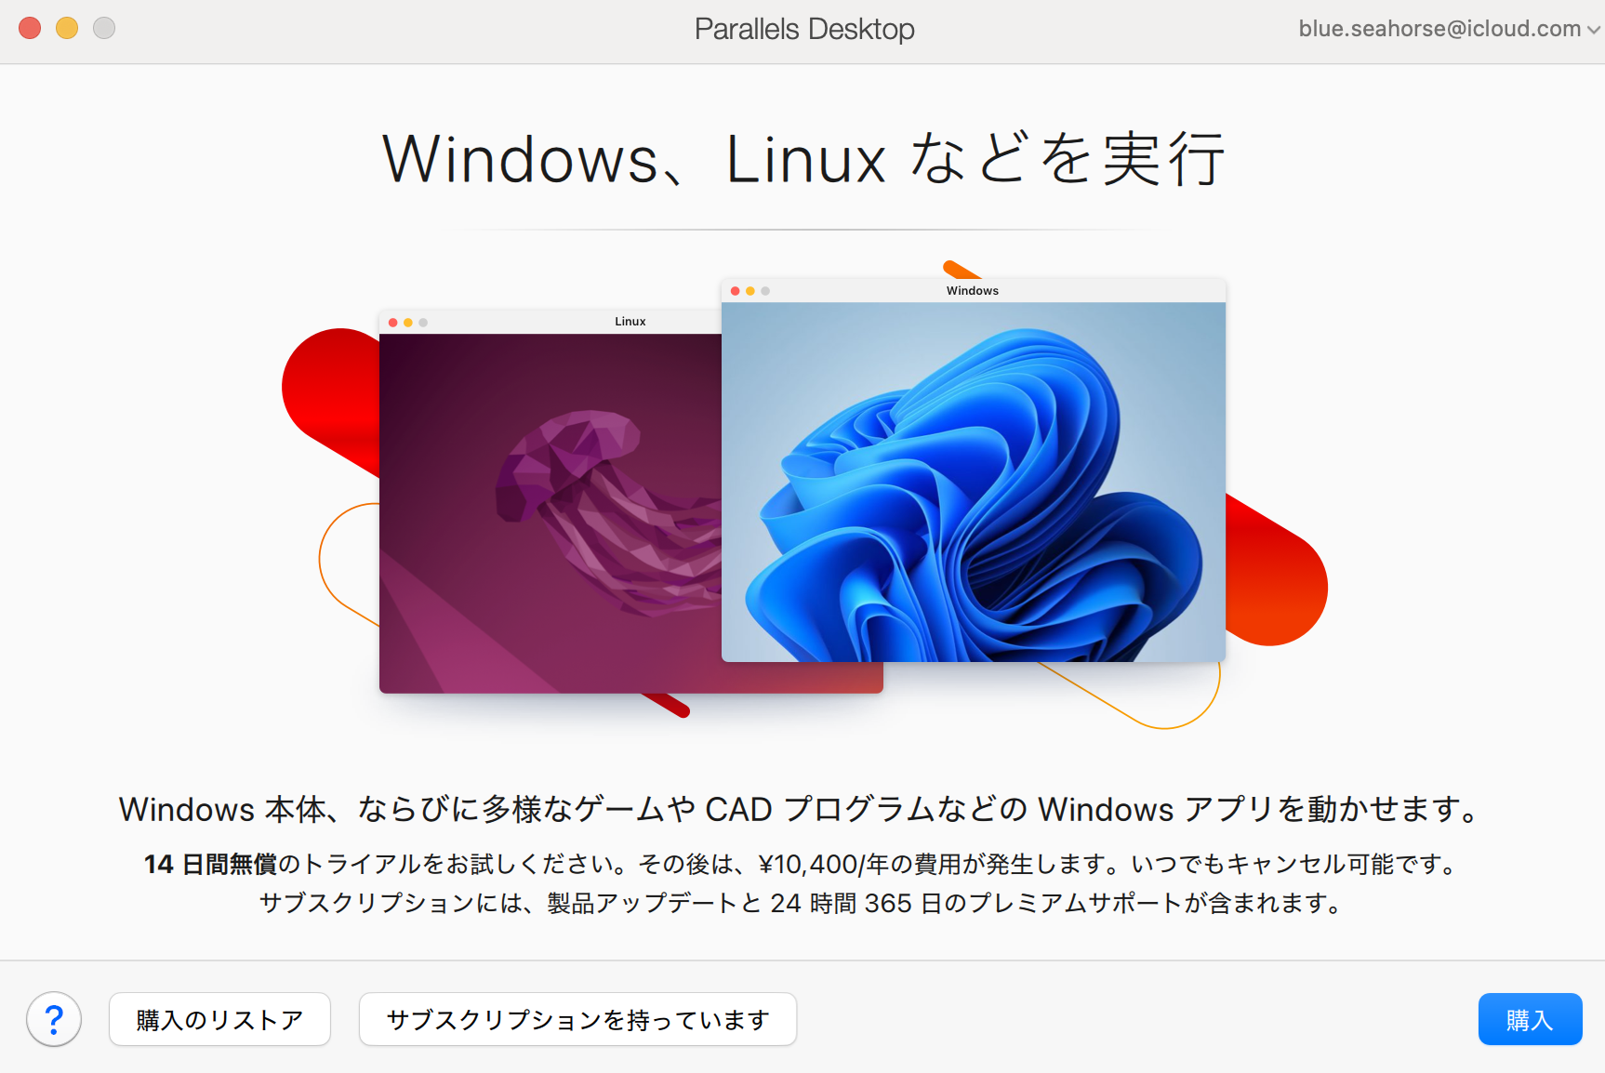
Task: Click the red close dot on Linux thumbnail
Action: click(x=393, y=323)
